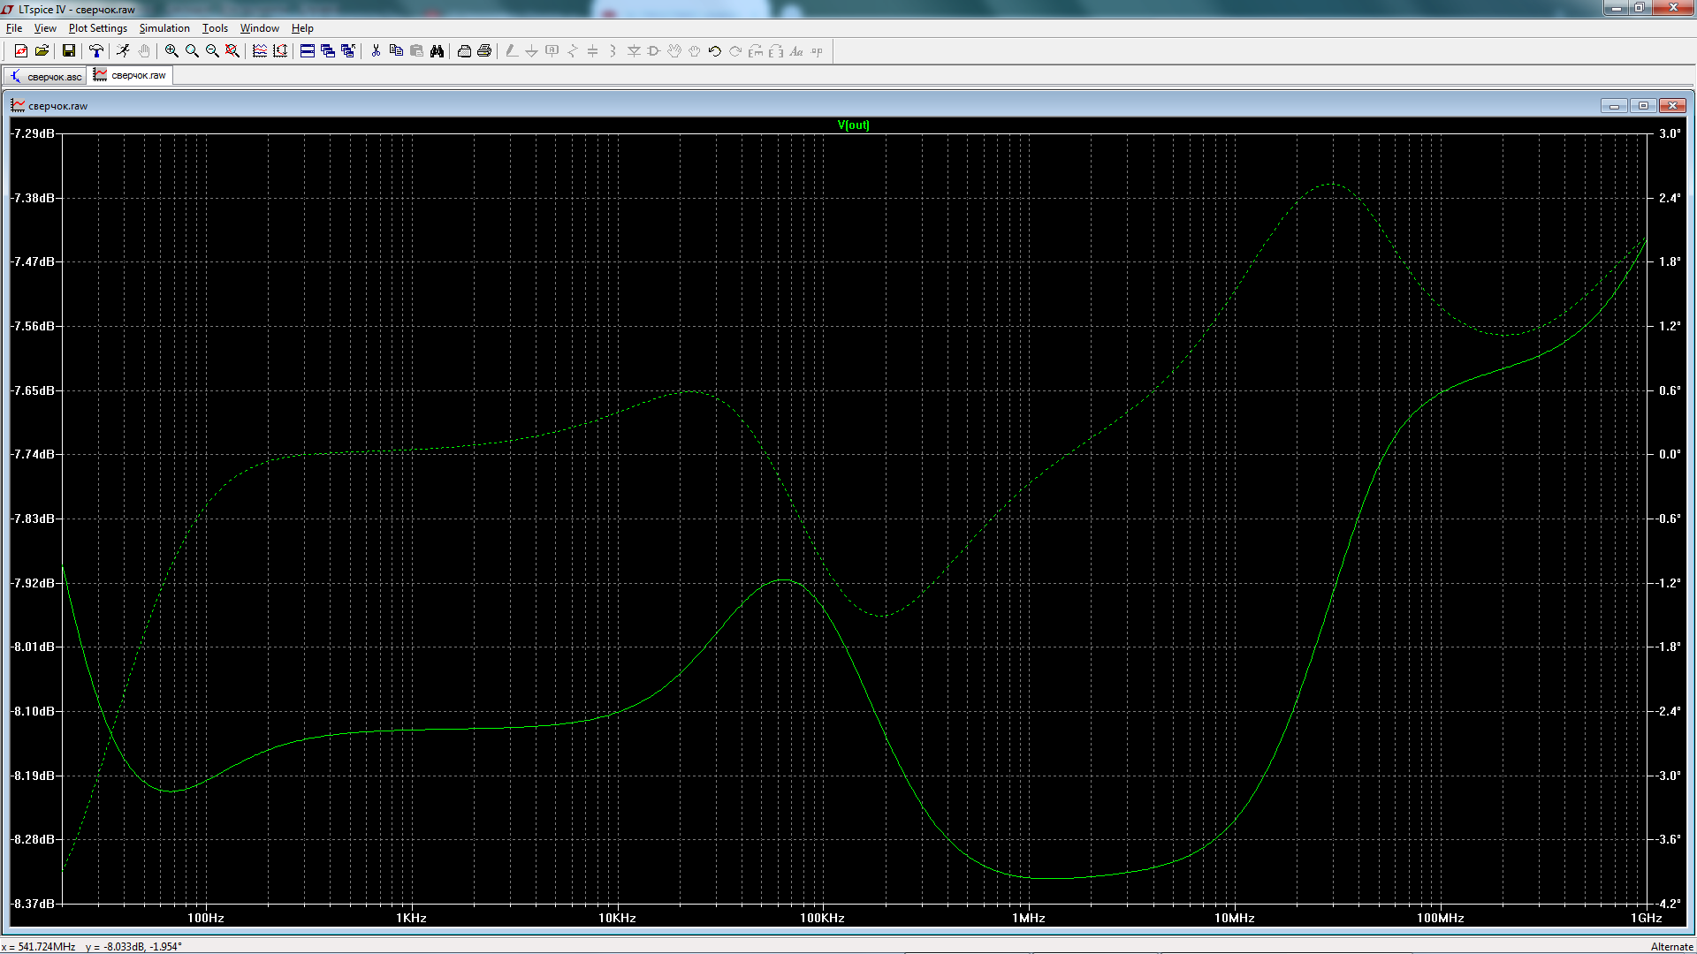The width and height of the screenshot is (1697, 954).
Task: Click the Print icon
Action: [x=484, y=51]
